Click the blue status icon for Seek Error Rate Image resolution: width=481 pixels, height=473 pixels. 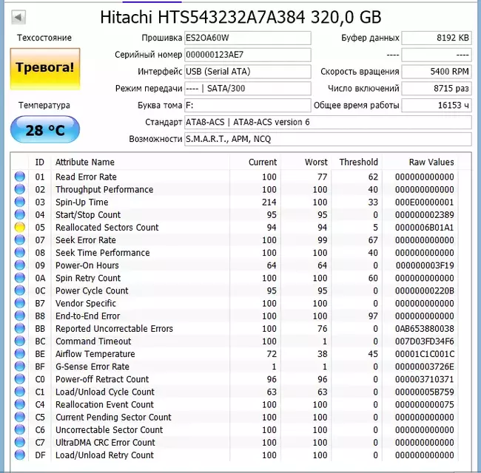point(20,239)
